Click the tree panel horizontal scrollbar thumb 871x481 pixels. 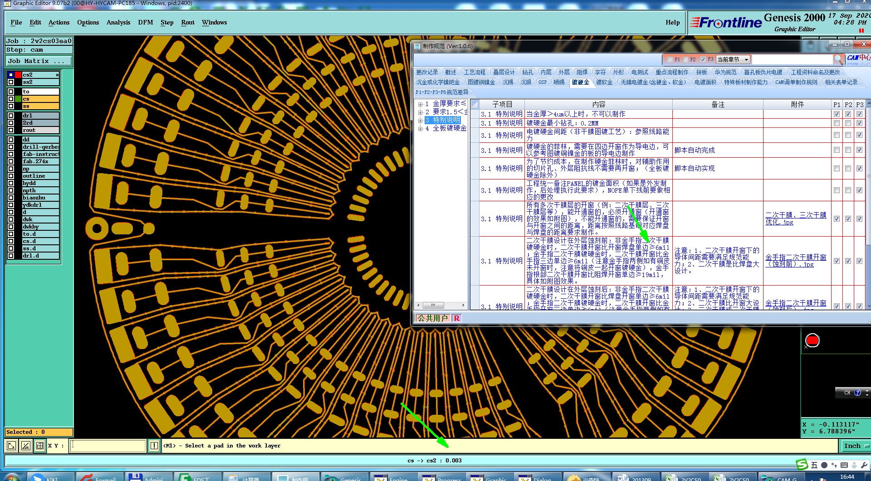433,305
